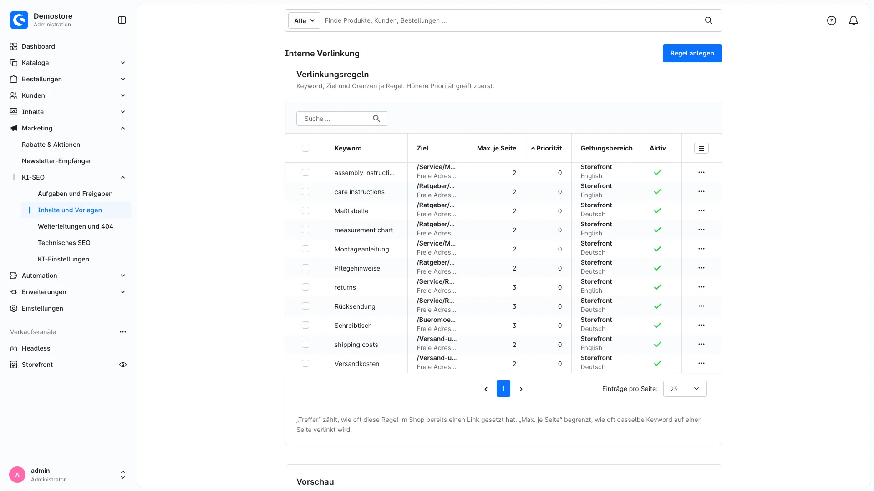Open row actions for returns rule
Screen dimensions: 874x491
click(701, 287)
